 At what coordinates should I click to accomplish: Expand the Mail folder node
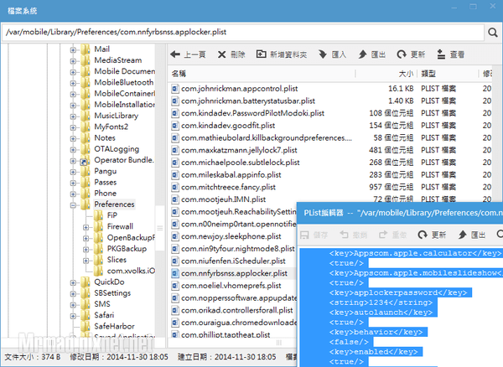tap(73, 49)
